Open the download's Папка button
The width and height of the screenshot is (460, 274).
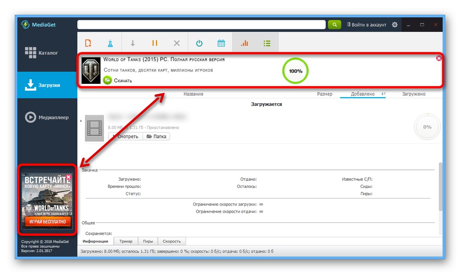(156, 136)
